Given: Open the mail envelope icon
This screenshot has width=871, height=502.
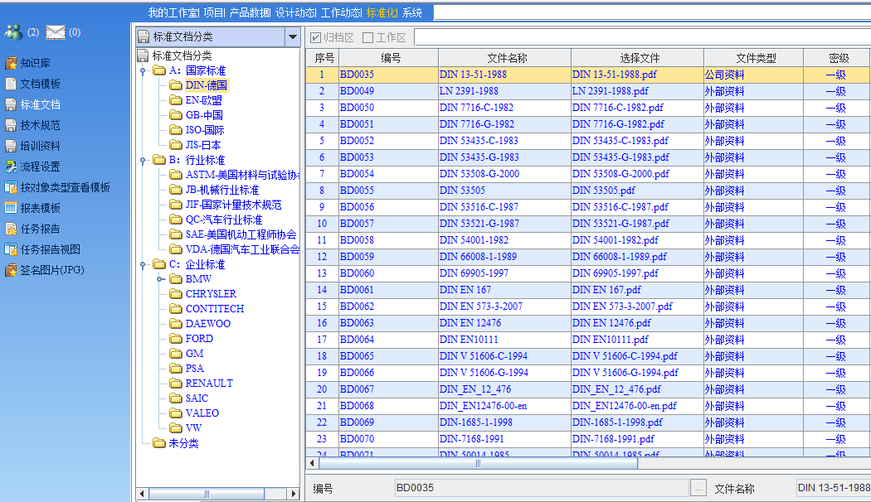Looking at the screenshot, I should point(56,32).
